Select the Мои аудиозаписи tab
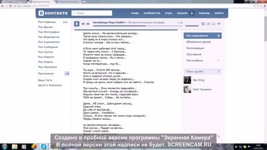This screenshot has height=150, width=267. (202, 36)
